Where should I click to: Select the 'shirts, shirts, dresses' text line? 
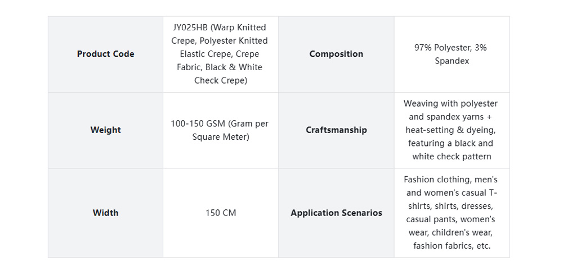(450, 206)
